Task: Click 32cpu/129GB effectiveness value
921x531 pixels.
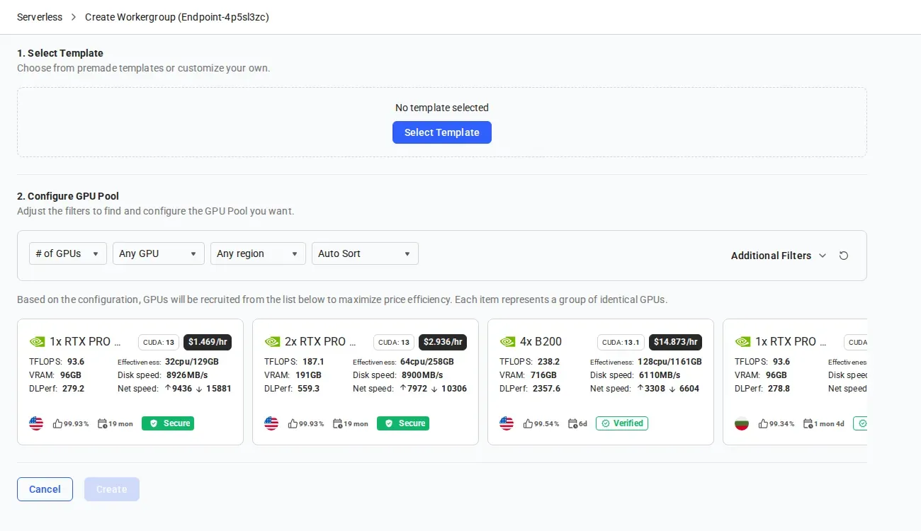Action: [x=191, y=361]
